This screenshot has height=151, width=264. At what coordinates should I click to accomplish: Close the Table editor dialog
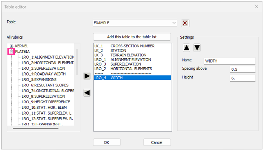(256, 7)
